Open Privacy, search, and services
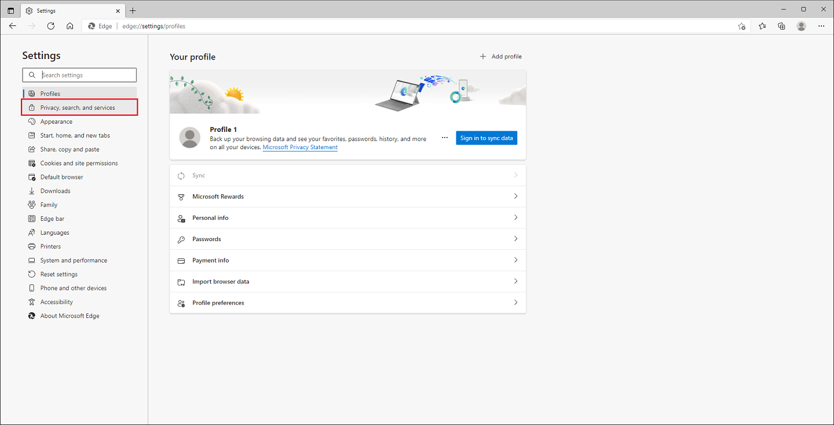 point(79,108)
